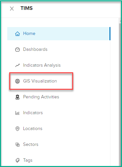Screen dimensions: 122x167
Task: Open the Locations section
Action: (x=59, y=129)
